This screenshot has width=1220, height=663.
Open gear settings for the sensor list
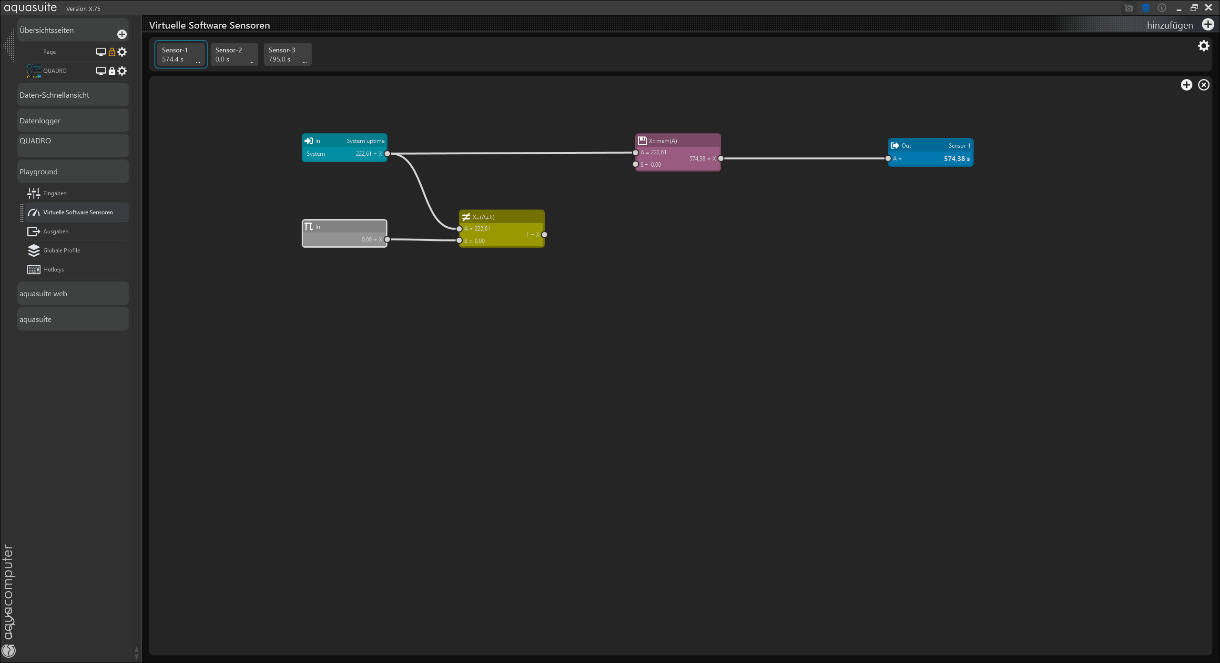click(x=1204, y=46)
